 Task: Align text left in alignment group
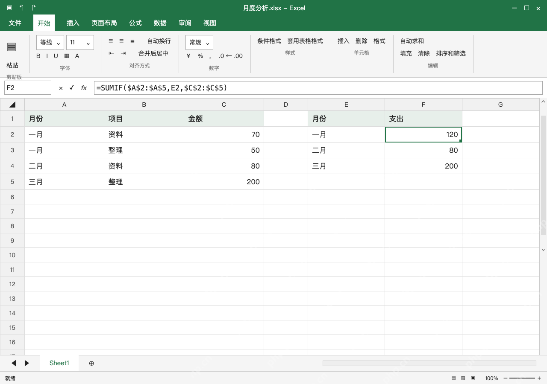(x=111, y=41)
